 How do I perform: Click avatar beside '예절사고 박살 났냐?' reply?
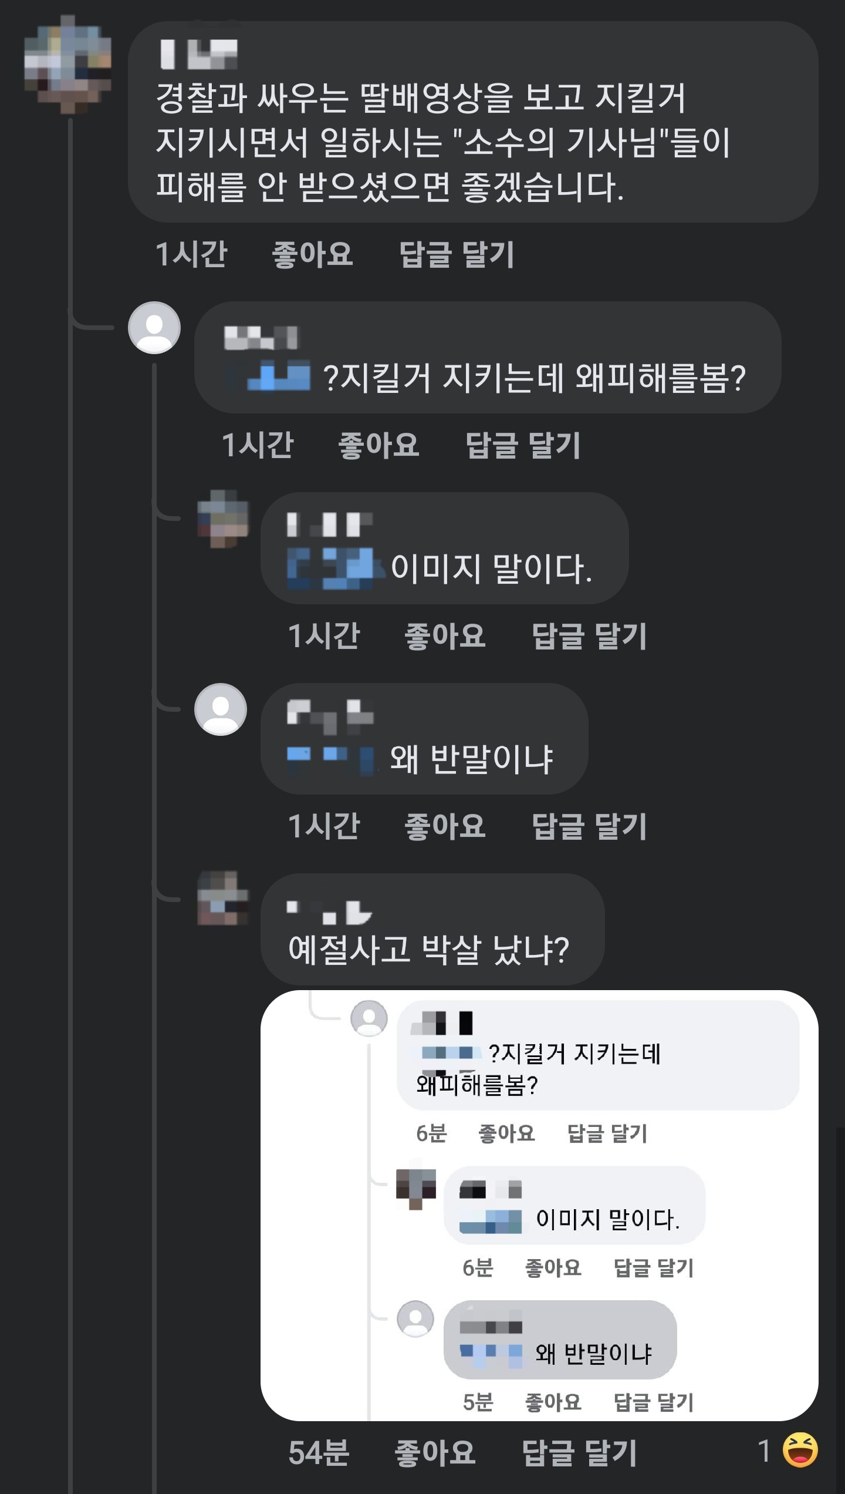click(x=223, y=900)
